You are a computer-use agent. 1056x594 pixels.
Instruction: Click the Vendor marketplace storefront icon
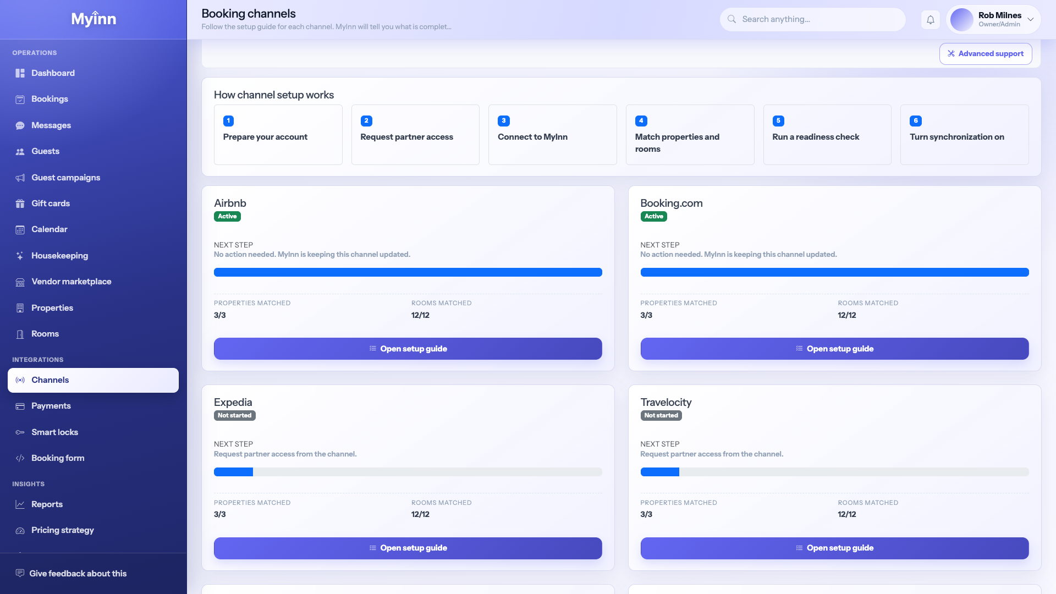coord(20,282)
